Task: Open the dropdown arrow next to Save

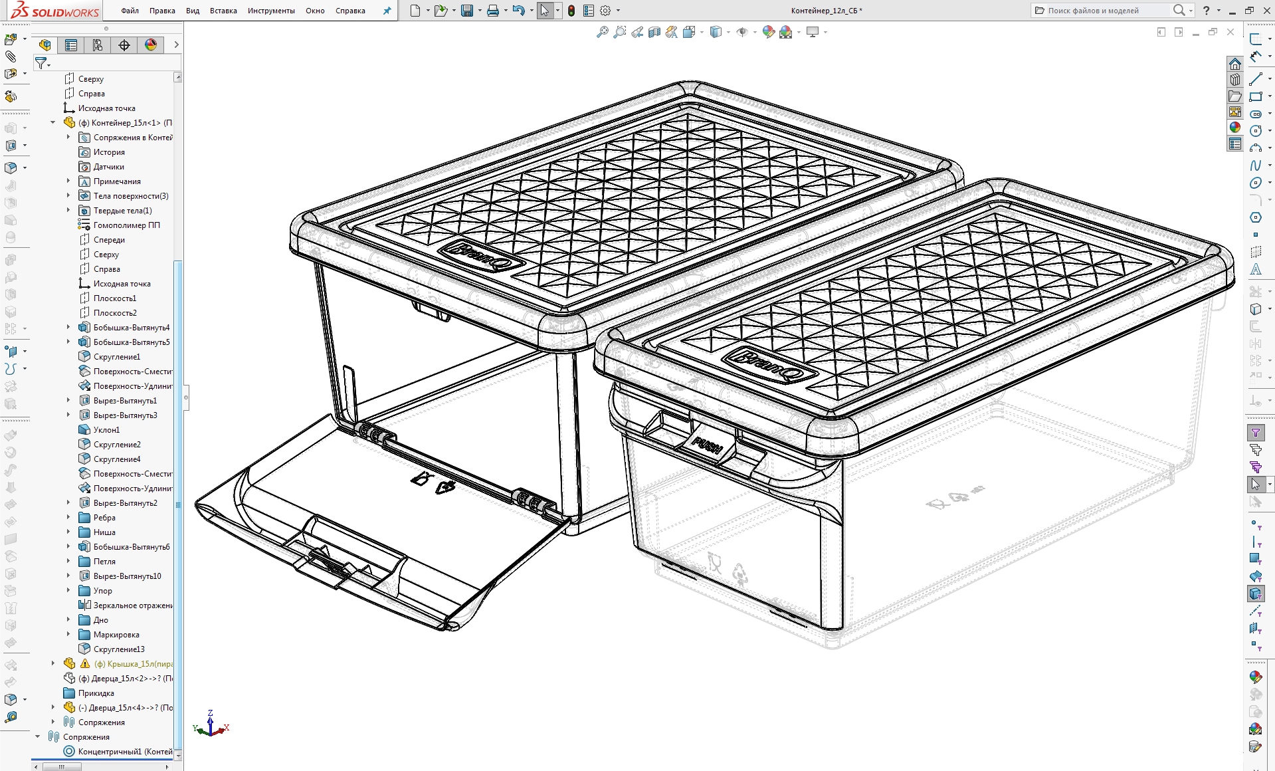Action: (x=479, y=11)
